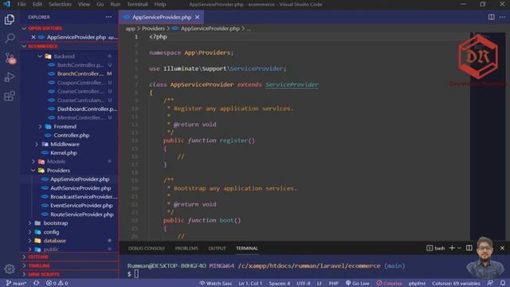Open RouteServiceProvider.php file

click(81, 214)
